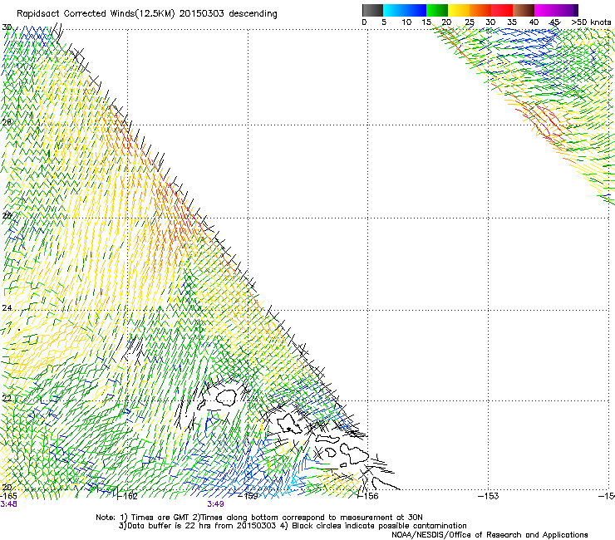This screenshot has height=540, width=615.
Task: Click the '40' label under the color scale
Action: 534,22
